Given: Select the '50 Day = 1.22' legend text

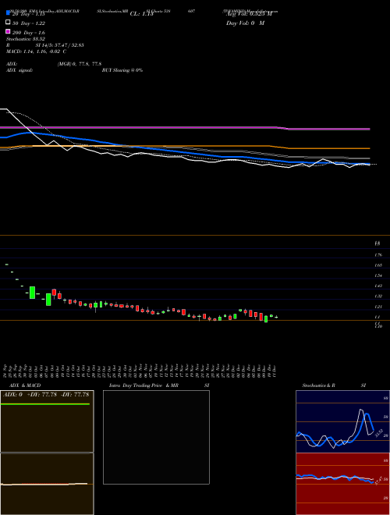Looking at the screenshot, I should coord(29,23).
